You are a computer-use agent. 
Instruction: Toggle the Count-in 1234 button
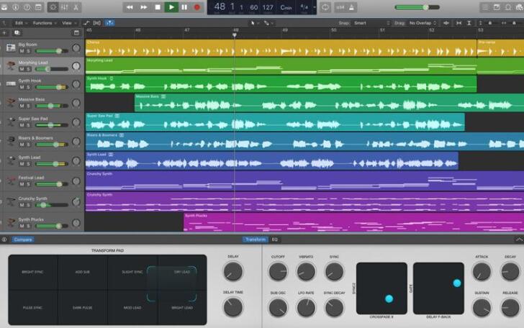[340, 7]
